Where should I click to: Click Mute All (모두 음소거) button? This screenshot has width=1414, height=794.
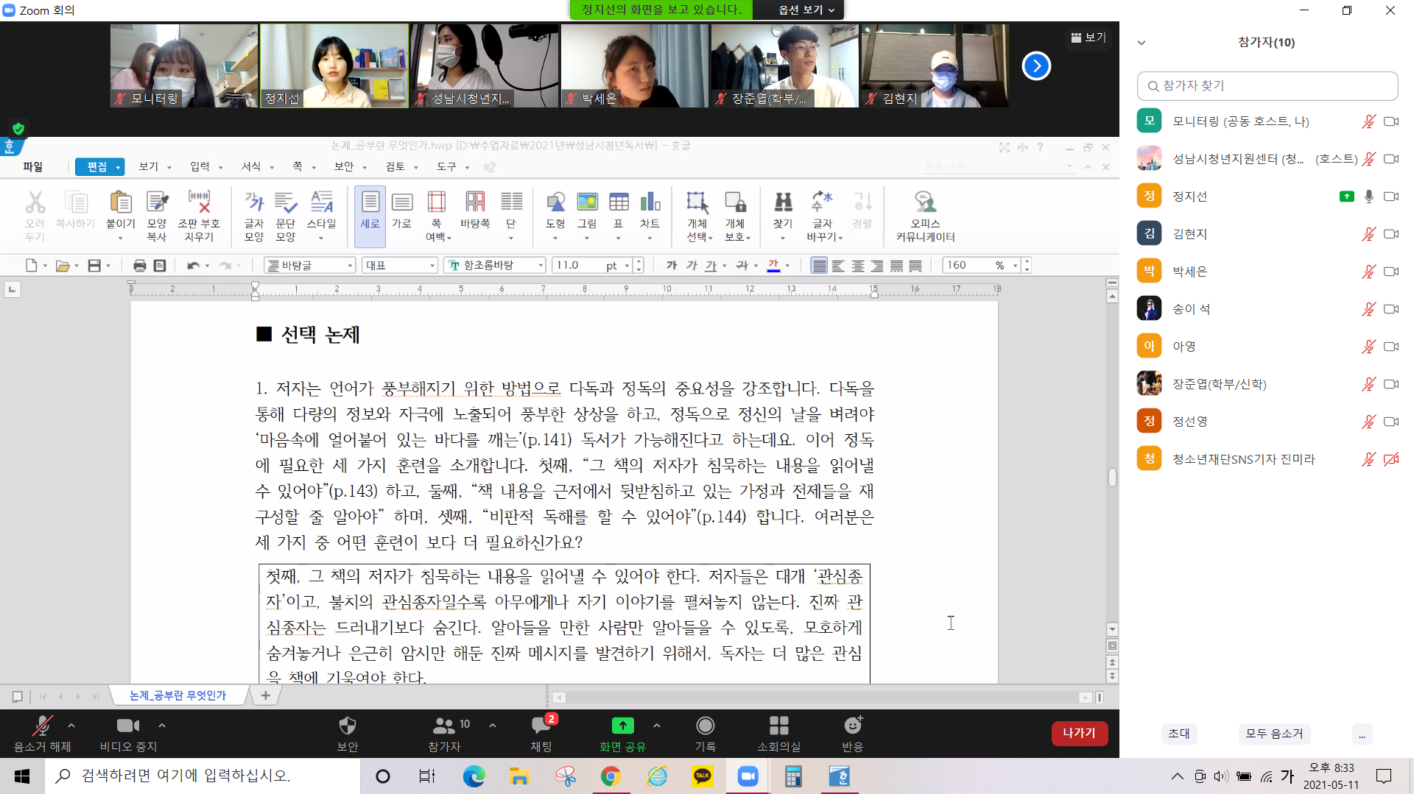point(1274,734)
